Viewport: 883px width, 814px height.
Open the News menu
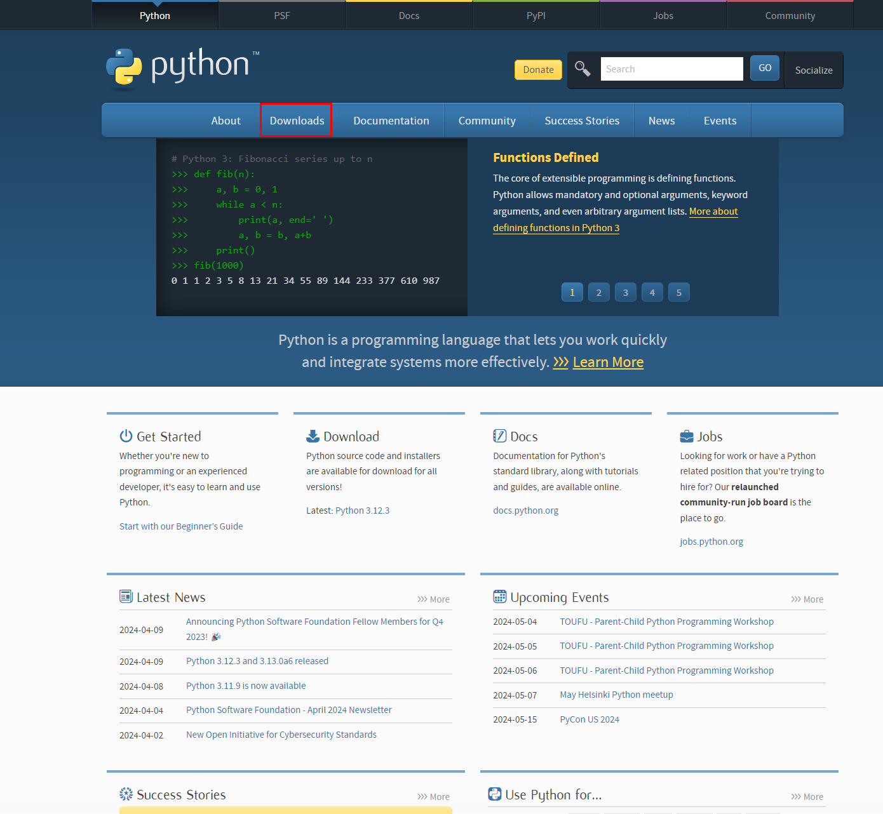click(662, 121)
